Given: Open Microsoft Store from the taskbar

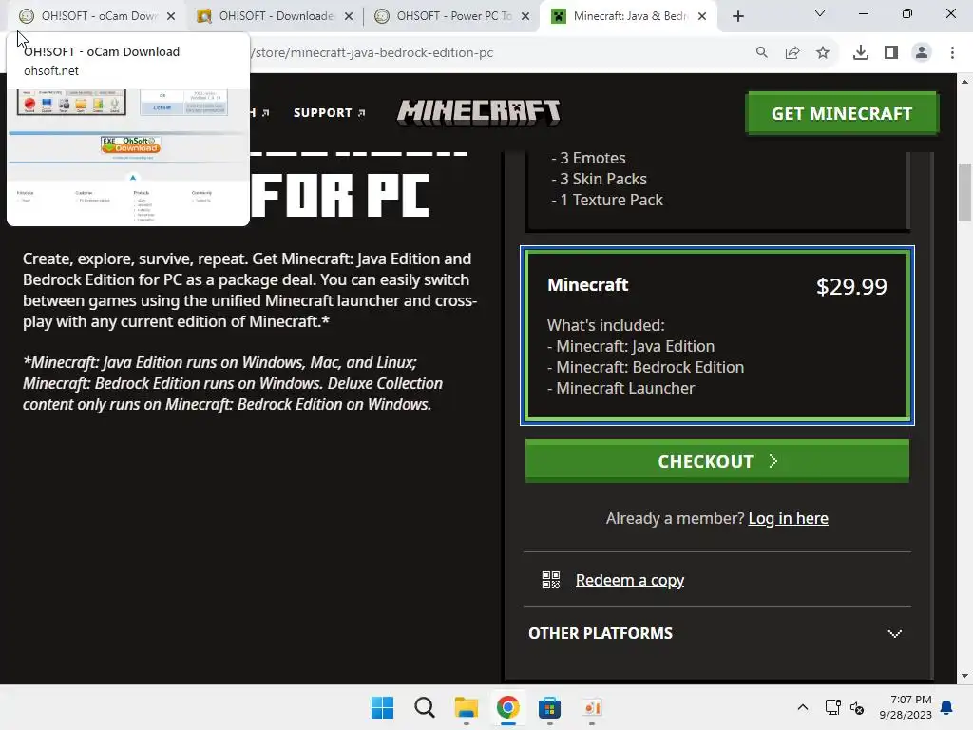Looking at the screenshot, I should 549,707.
